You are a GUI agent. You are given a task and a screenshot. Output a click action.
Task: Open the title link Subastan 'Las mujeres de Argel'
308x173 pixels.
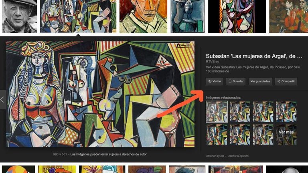[x=254, y=56]
